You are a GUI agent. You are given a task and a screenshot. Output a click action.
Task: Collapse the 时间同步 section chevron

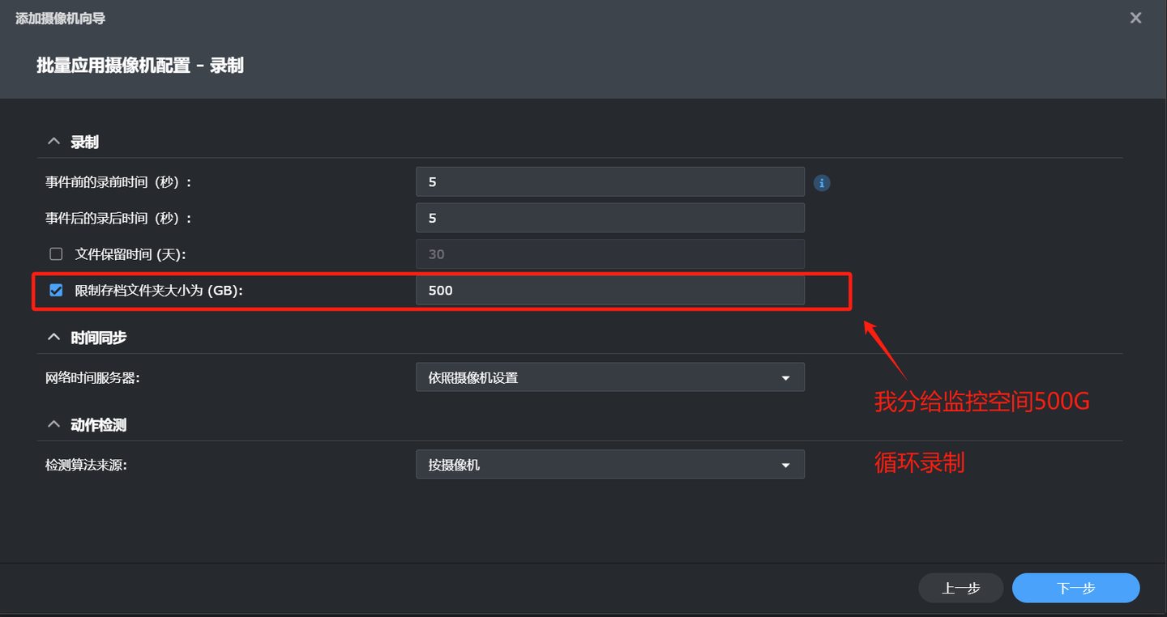(x=54, y=337)
